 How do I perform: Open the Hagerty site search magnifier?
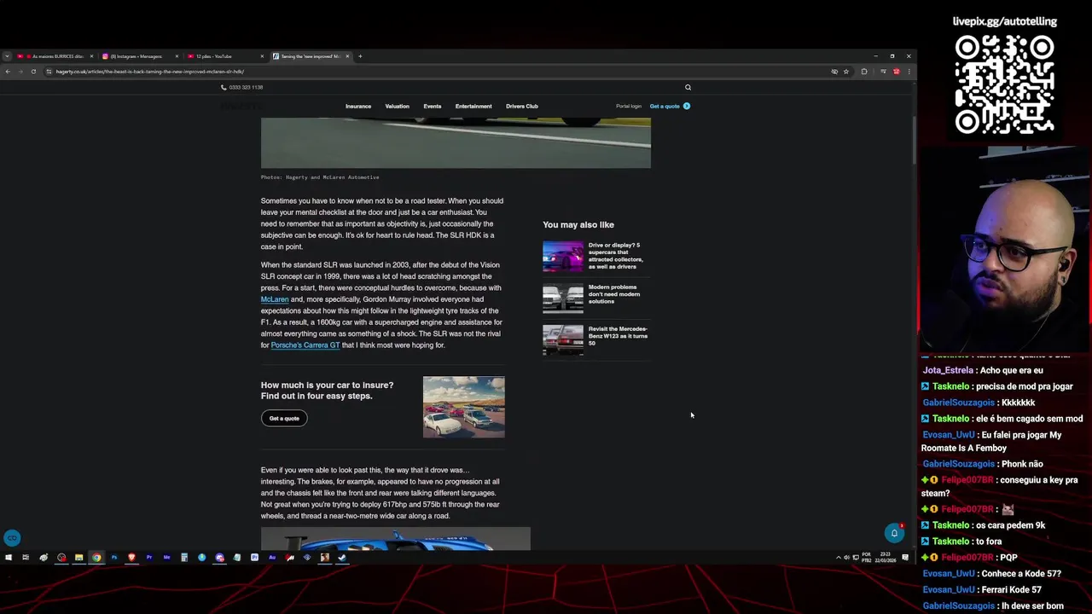tap(688, 87)
